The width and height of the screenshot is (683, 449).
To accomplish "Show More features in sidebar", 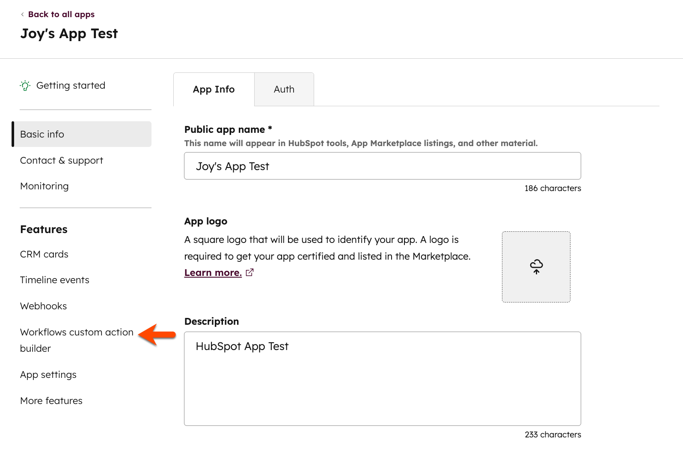I will point(51,401).
